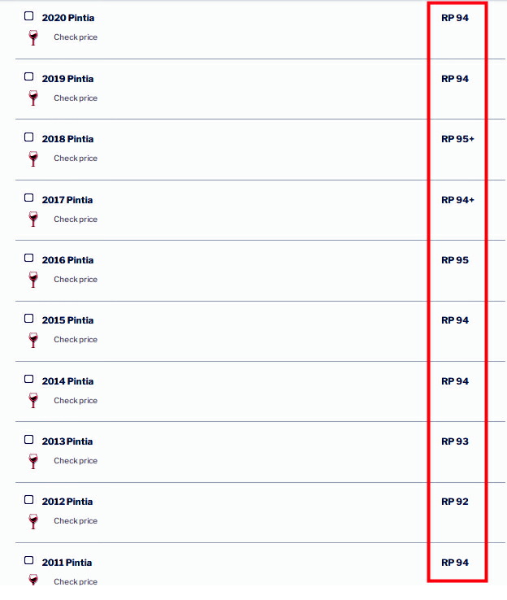Click the wine glass icon for 2016 Pintia
This screenshot has height=600, width=507.
pyautogui.click(x=33, y=280)
